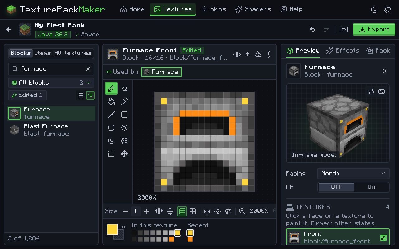
Task: Select the Eraser tool
Action: pos(124,89)
